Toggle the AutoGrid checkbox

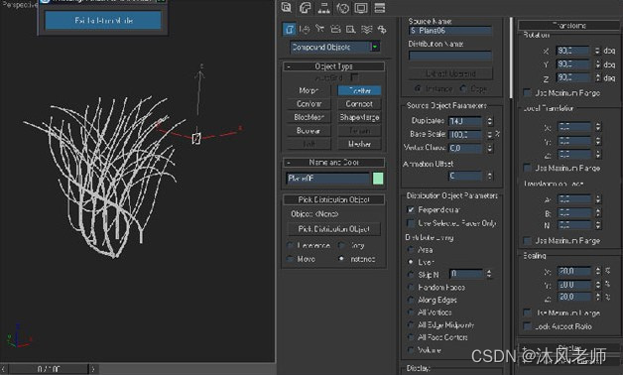coord(354,77)
